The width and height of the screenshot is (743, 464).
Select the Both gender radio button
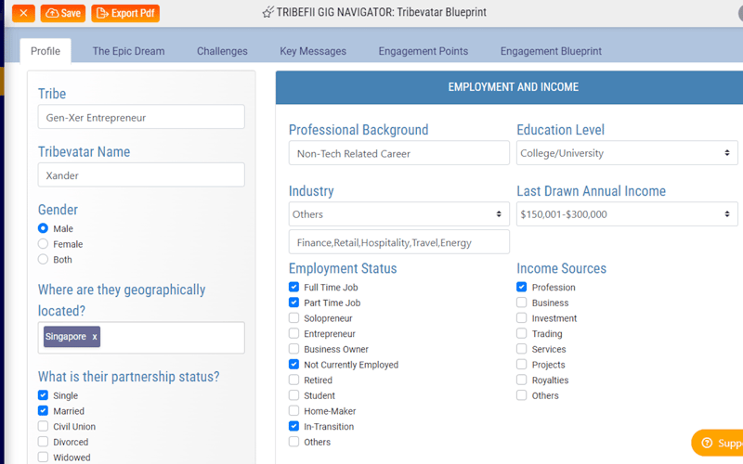[x=43, y=260]
